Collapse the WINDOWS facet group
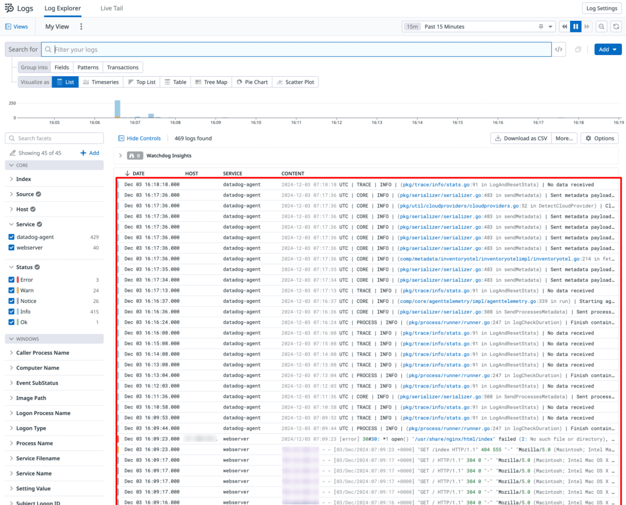Screen dimensions: 626x505 click(54, 339)
